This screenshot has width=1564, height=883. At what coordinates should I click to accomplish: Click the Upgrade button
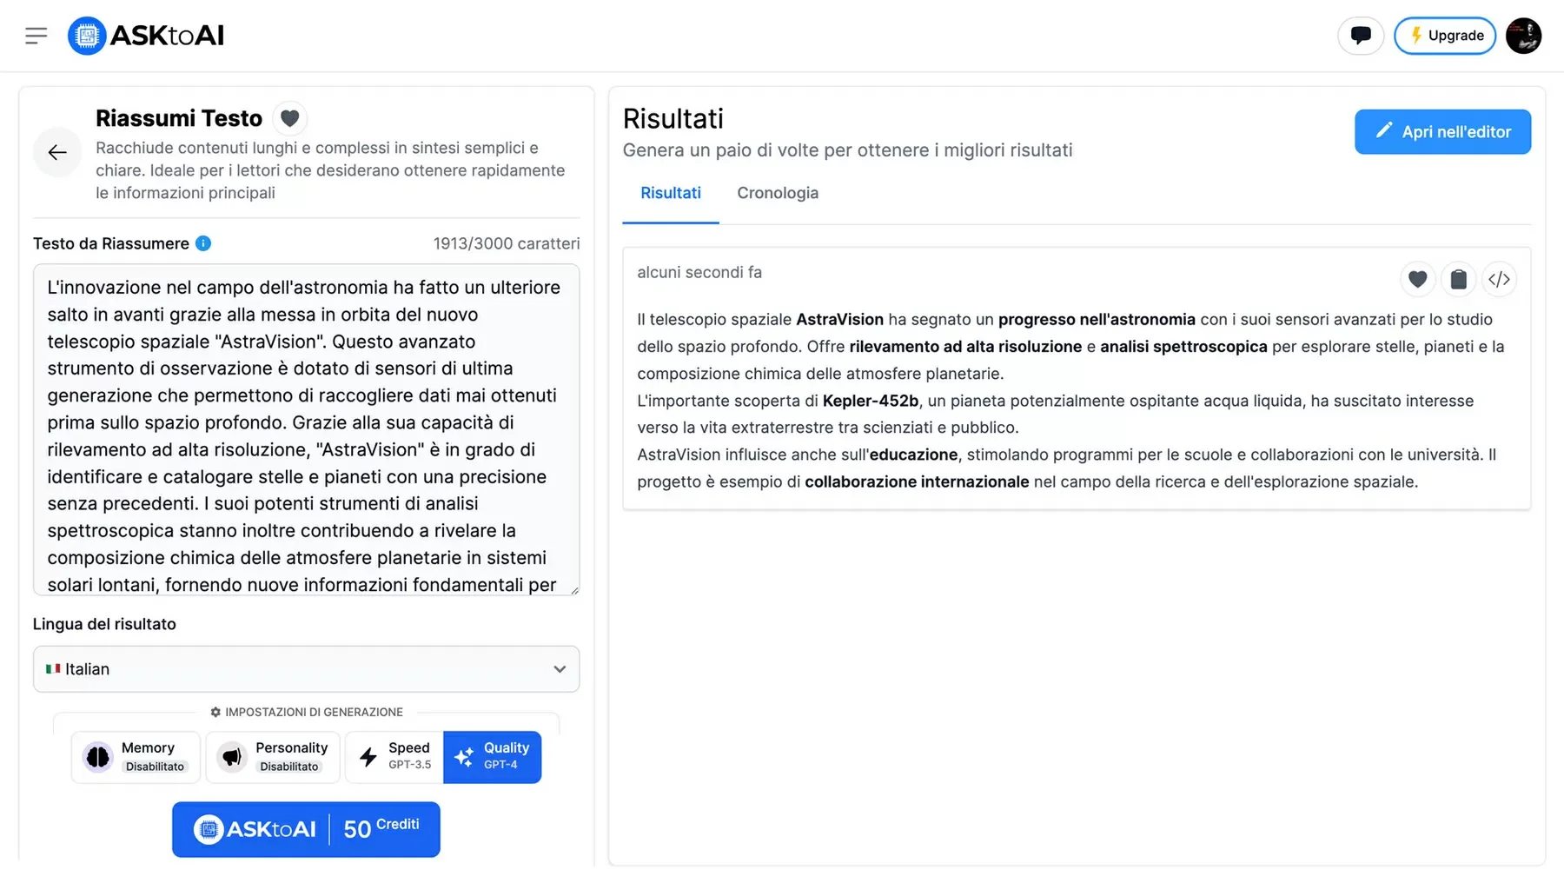[1444, 36]
